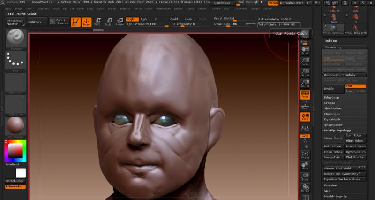This screenshot has height=200, width=375.
Task: Open the Texture Off slot
Action: tap(15, 106)
